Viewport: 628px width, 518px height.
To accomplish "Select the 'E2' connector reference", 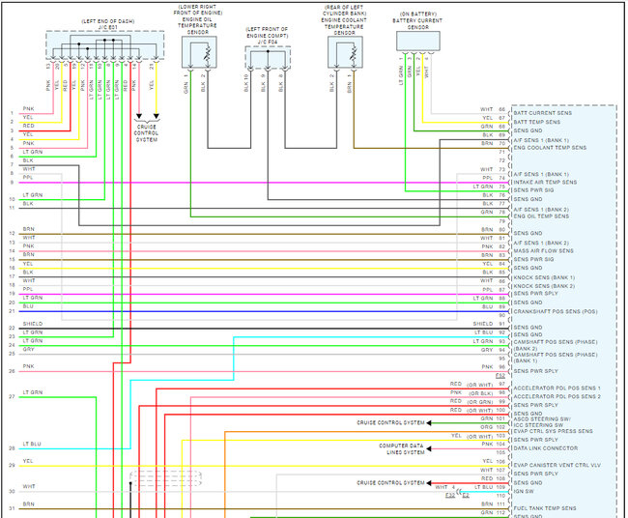I will [466, 496].
